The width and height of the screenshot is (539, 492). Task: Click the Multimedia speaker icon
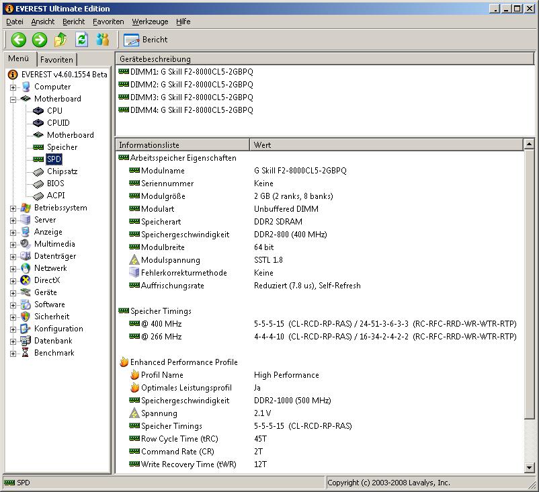tap(26, 244)
